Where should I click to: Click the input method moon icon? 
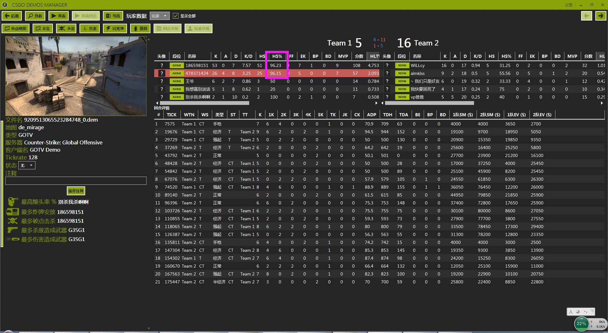pyautogui.click(x=578, y=312)
